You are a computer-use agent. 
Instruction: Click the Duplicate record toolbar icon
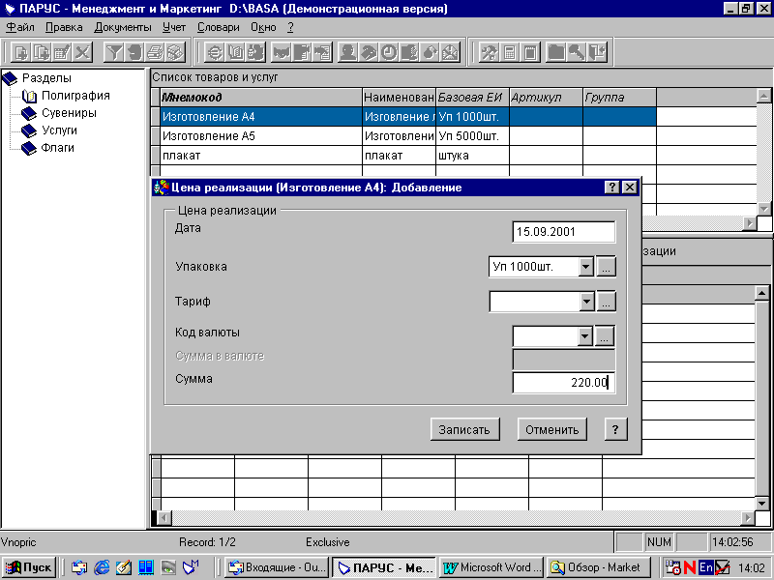(41, 52)
